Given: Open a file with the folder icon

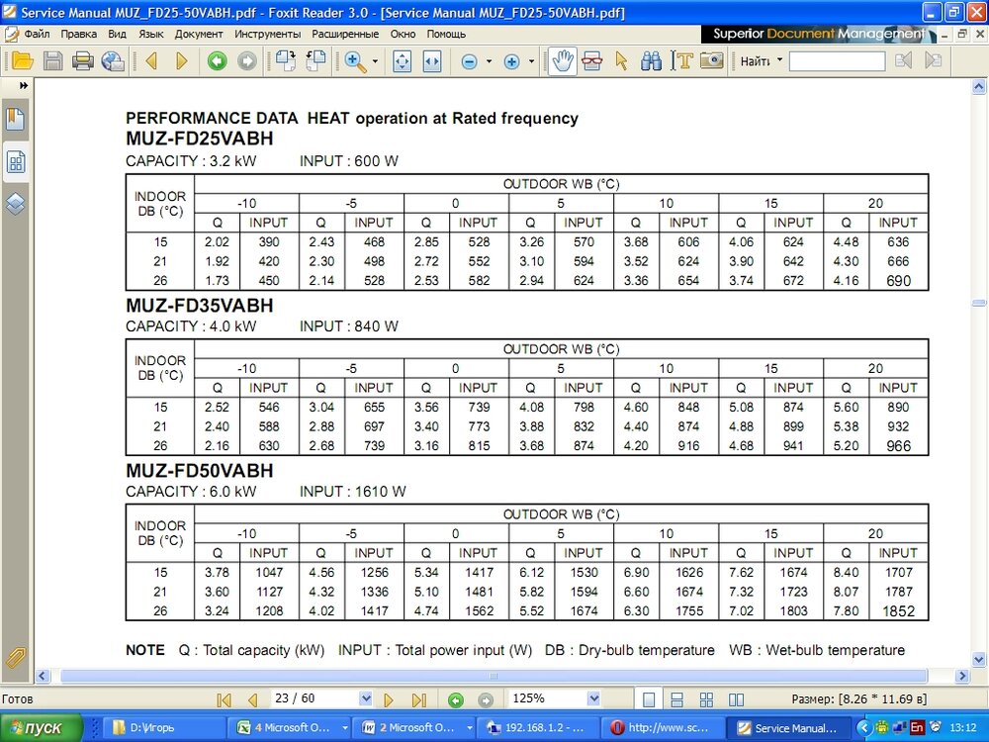Looking at the screenshot, I should [x=22, y=61].
